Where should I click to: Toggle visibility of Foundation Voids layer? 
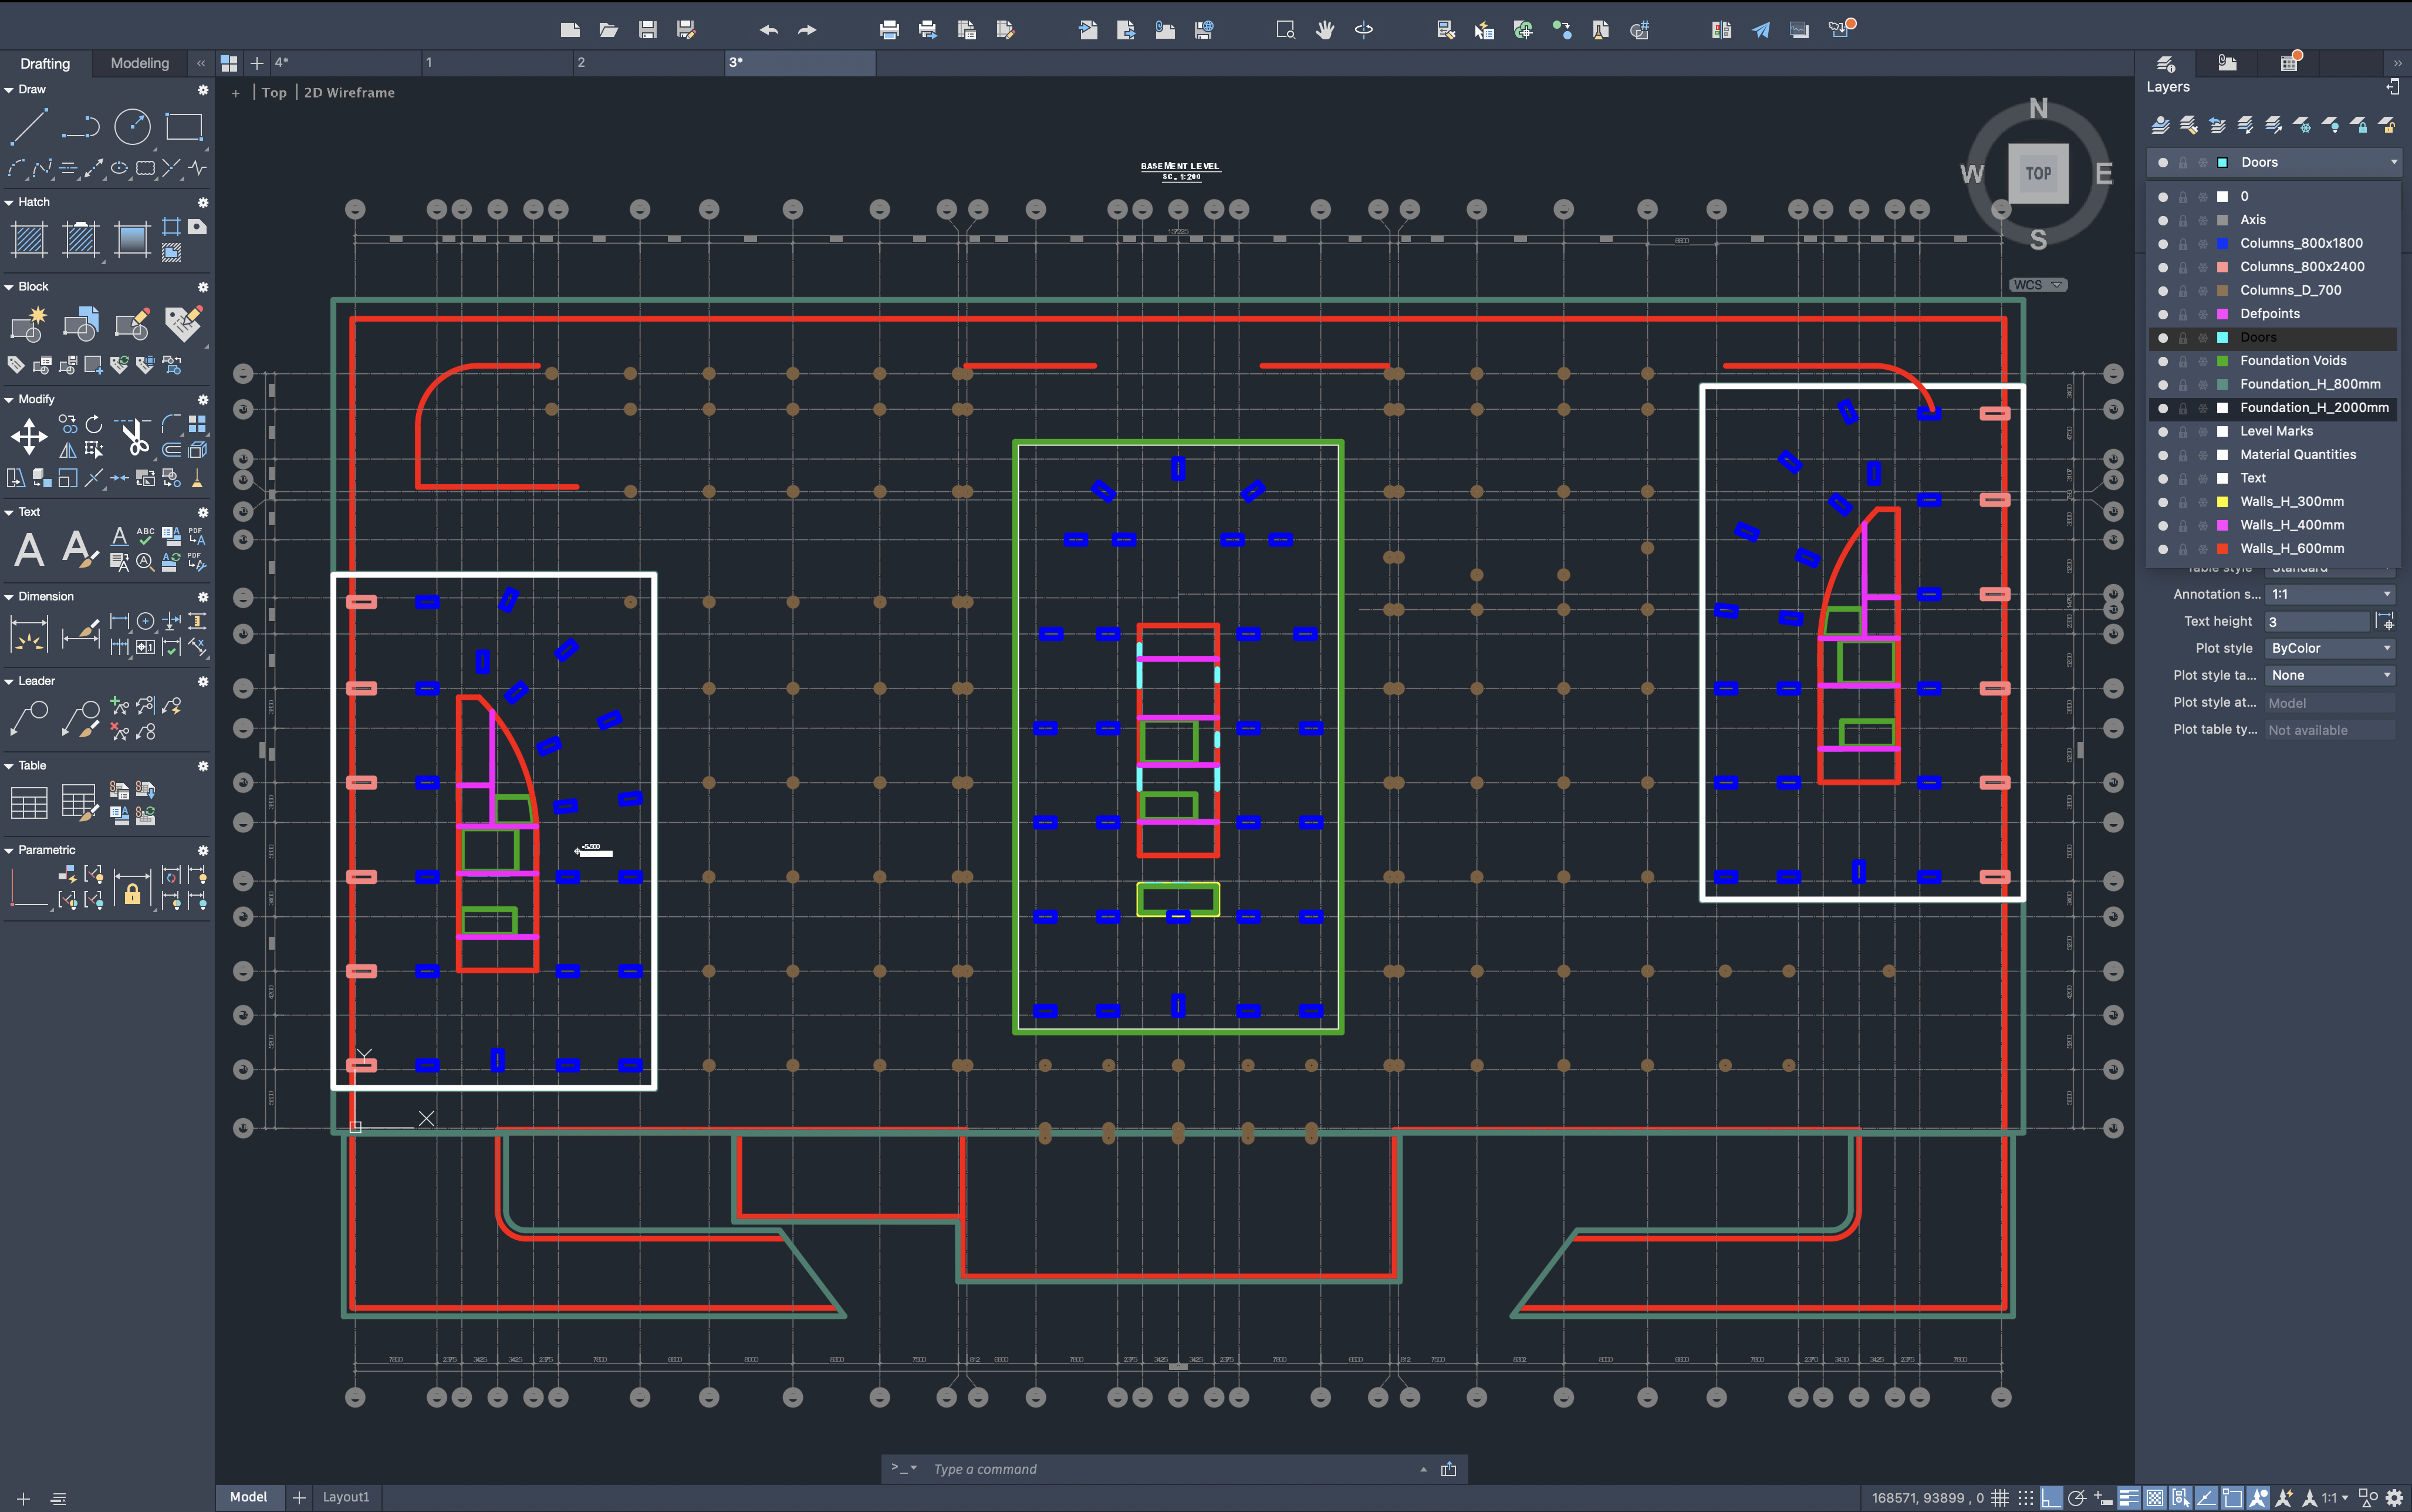[2163, 361]
